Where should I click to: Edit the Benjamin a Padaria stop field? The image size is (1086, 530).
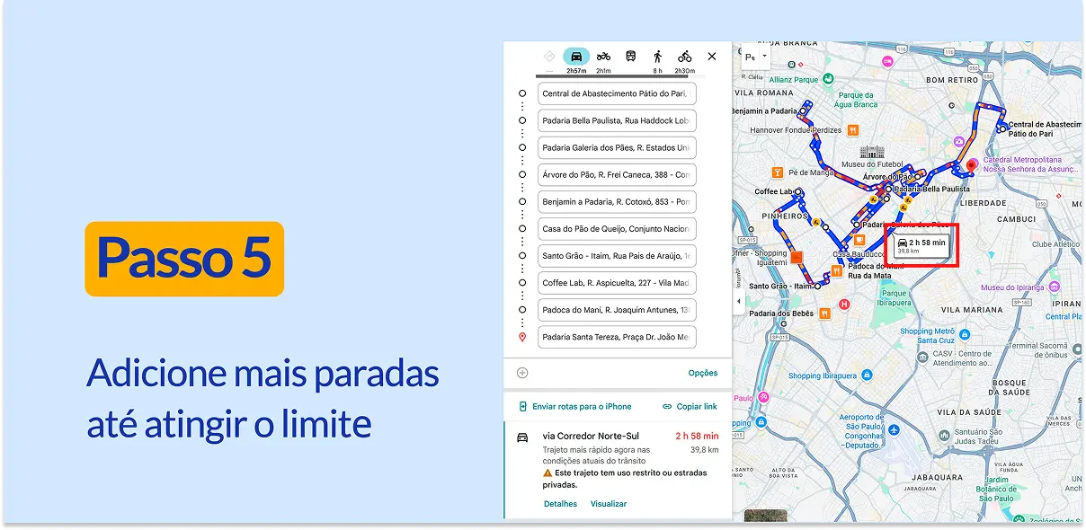point(617,202)
